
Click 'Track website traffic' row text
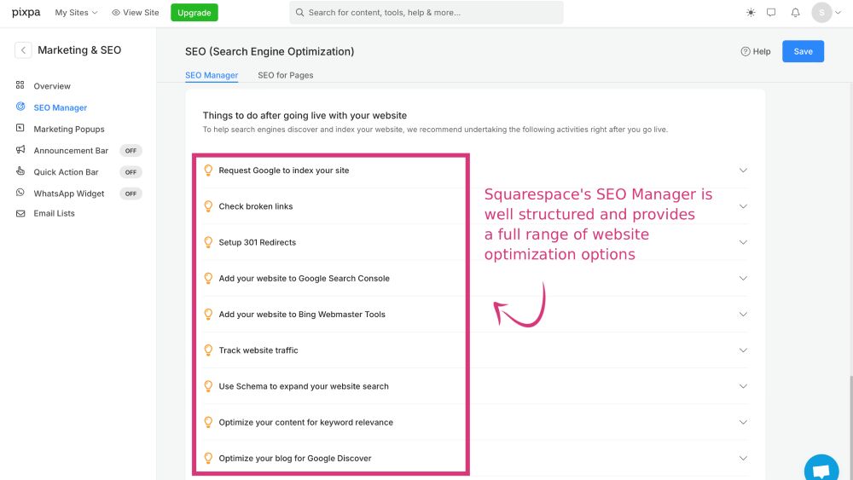(x=258, y=350)
